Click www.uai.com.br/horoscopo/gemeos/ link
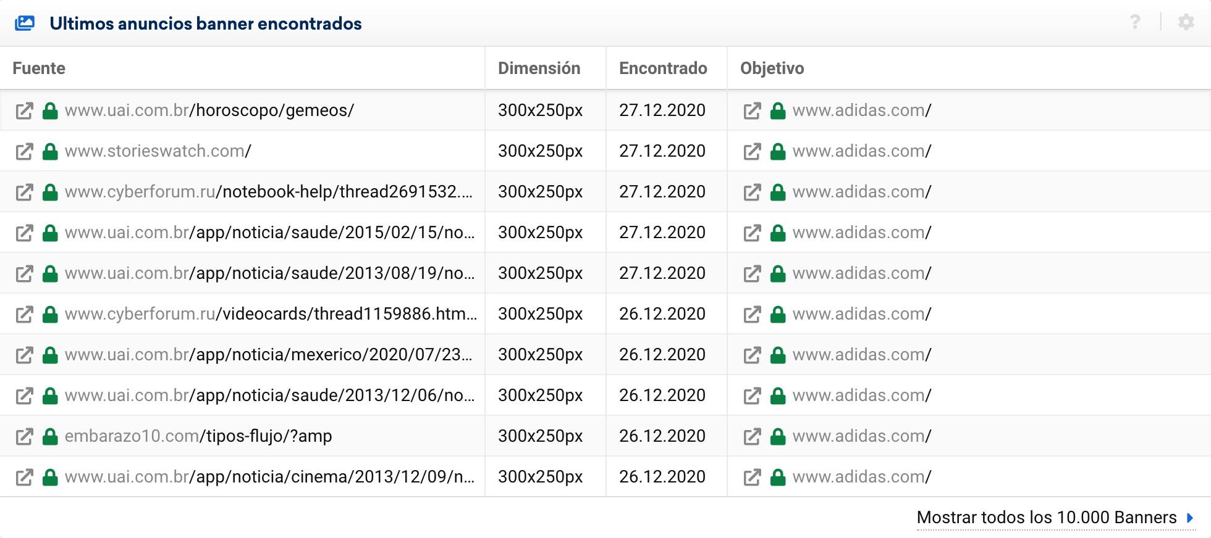 pos(209,110)
